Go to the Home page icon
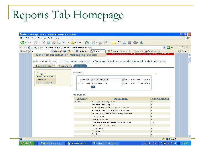The height and width of the screenshot is (154, 205). click(x=54, y=43)
